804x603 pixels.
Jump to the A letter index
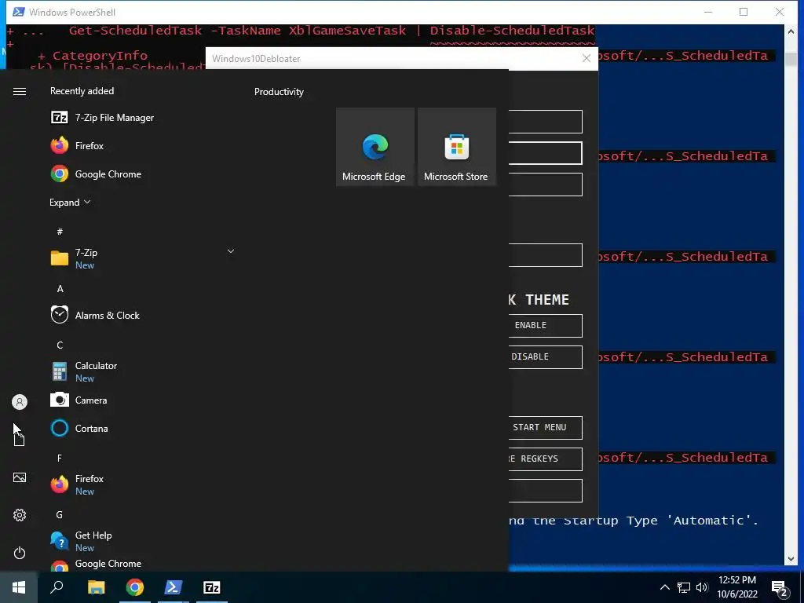pos(60,289)
